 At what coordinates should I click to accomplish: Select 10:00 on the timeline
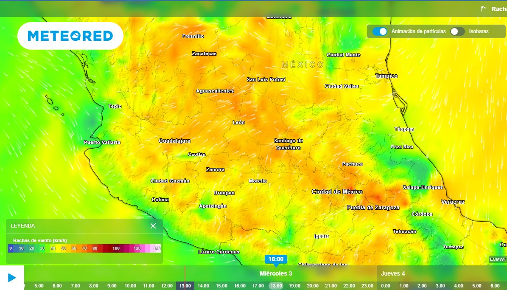point(130,286)
